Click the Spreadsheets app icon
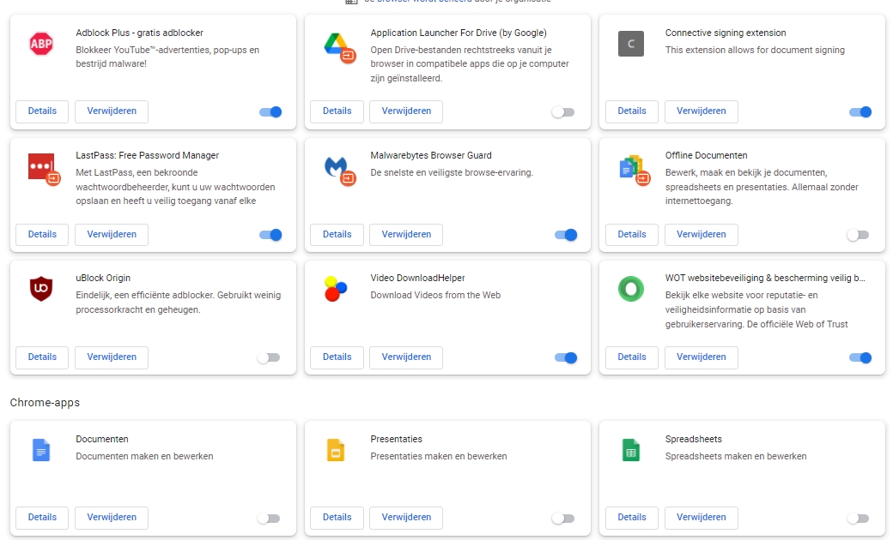 630,450
